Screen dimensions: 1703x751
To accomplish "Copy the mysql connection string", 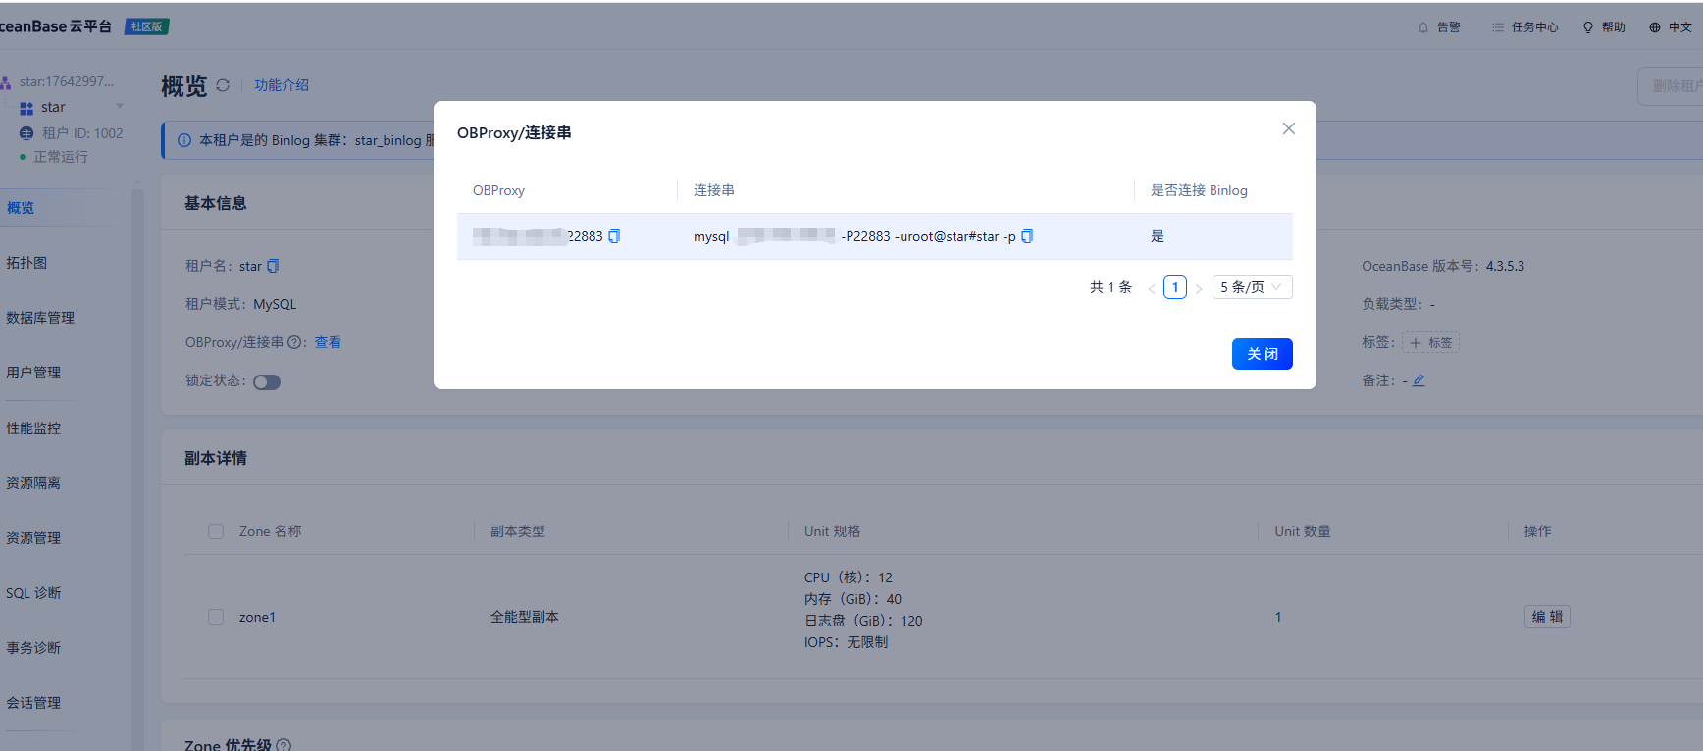I will coord(1027,236).
